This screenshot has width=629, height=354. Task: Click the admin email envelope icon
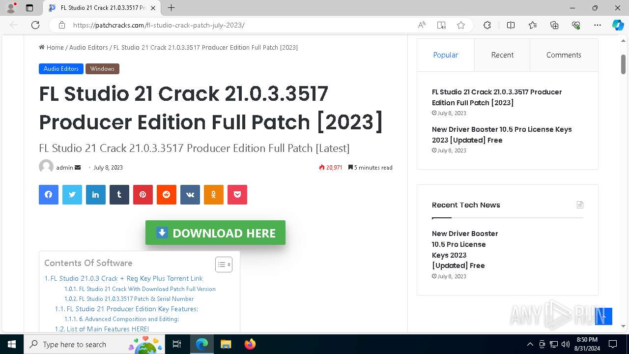(x=78, y=168)
